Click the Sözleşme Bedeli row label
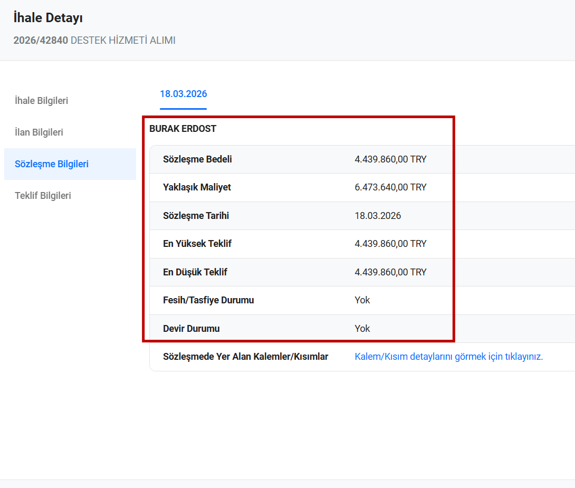Image resolution: width=575 pixels, height=488 pixels. pyautogui.click(x=197, y=159)
